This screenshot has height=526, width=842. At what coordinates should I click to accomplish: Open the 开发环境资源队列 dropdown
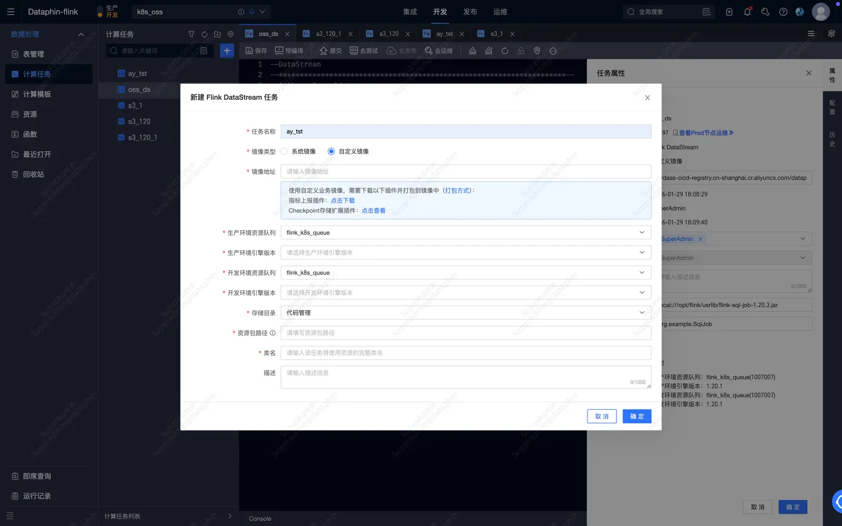click(466, 272)
